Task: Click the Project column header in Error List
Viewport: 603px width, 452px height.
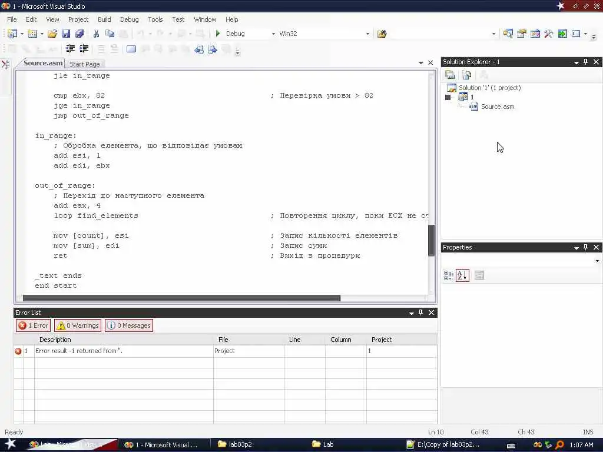Action: (x=402, y=340)
